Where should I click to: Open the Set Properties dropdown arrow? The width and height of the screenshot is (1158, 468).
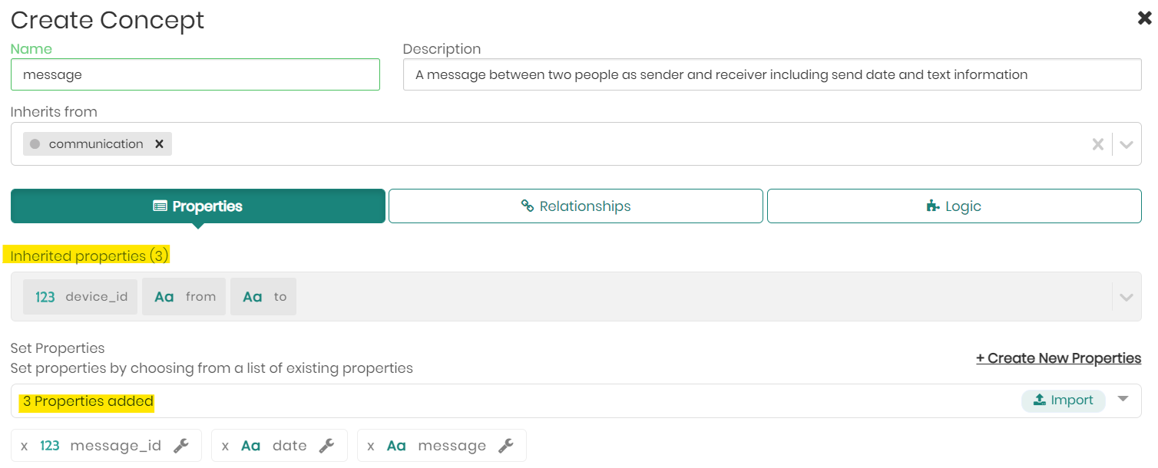point(1123,399)
